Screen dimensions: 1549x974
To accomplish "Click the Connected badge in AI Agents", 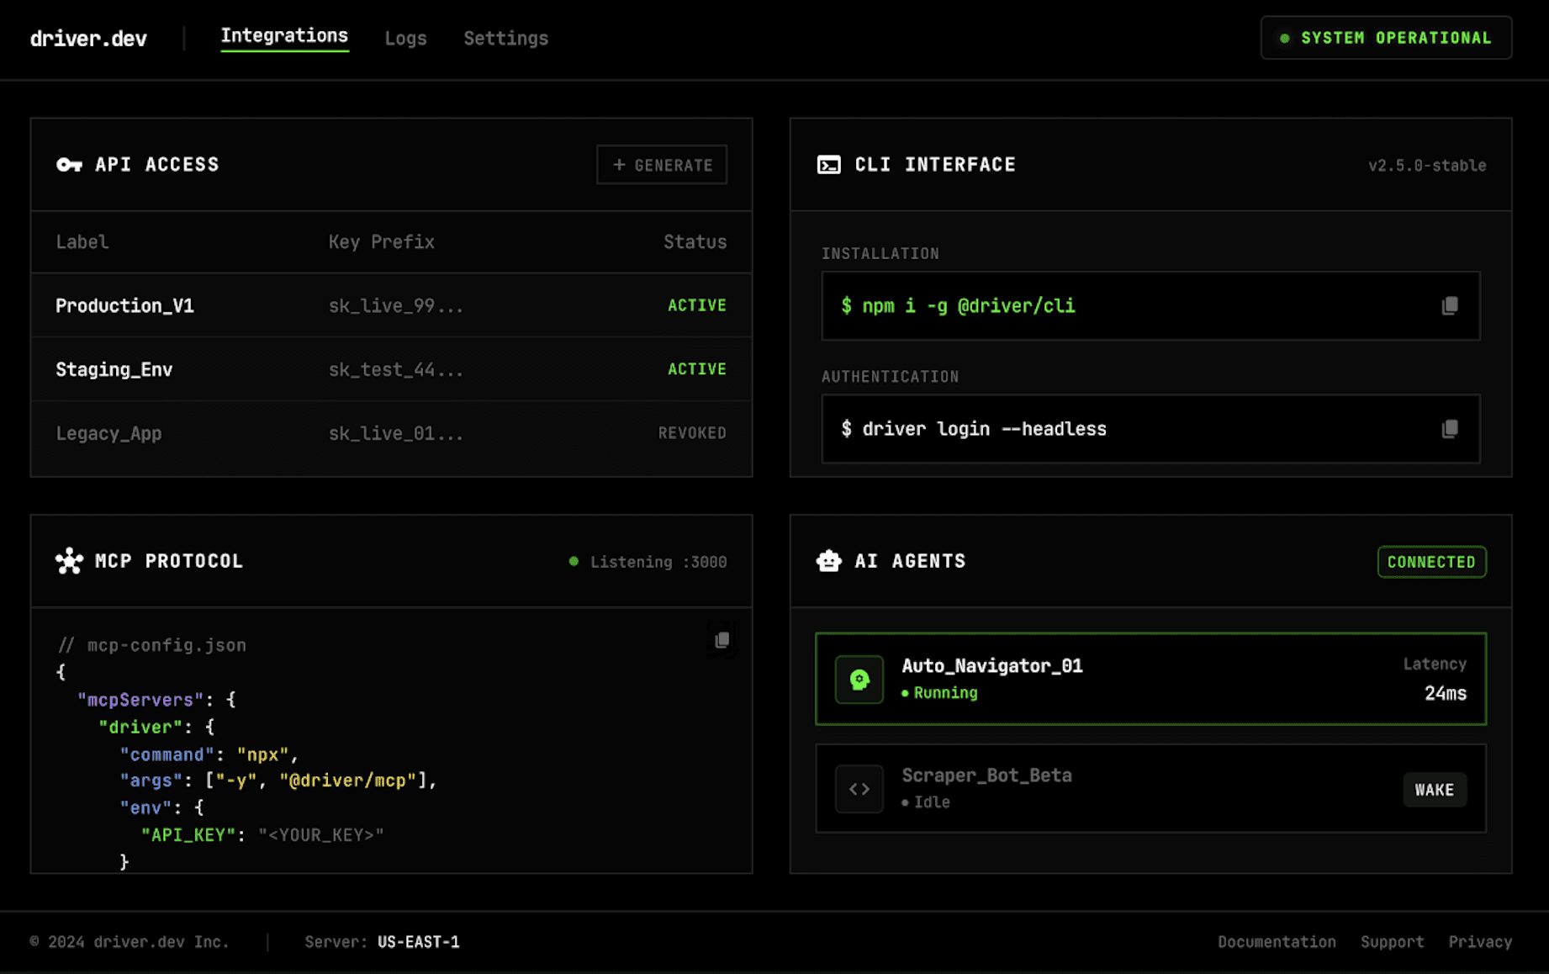I will coord(1431,562).
